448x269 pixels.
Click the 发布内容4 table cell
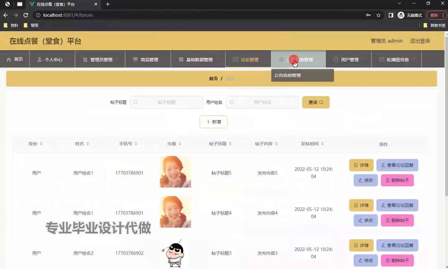(x=268, y=213)
